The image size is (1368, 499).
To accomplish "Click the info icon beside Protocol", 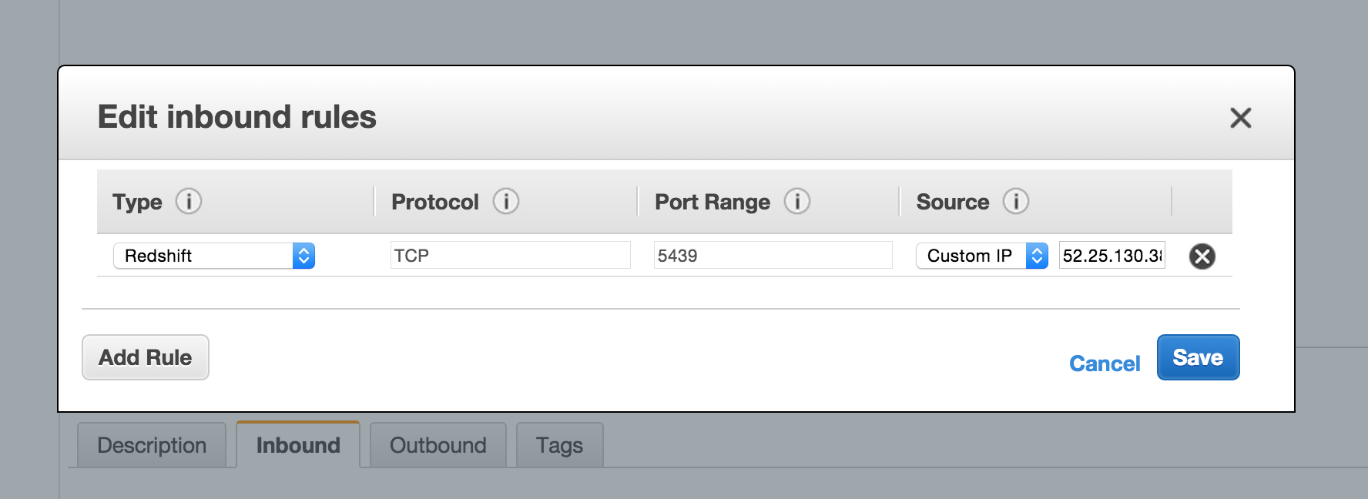I will 506,201.
